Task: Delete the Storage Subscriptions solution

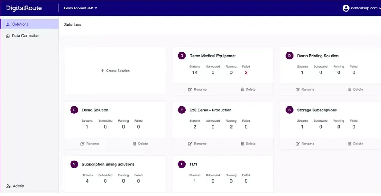Action: (x=355, y=144)
